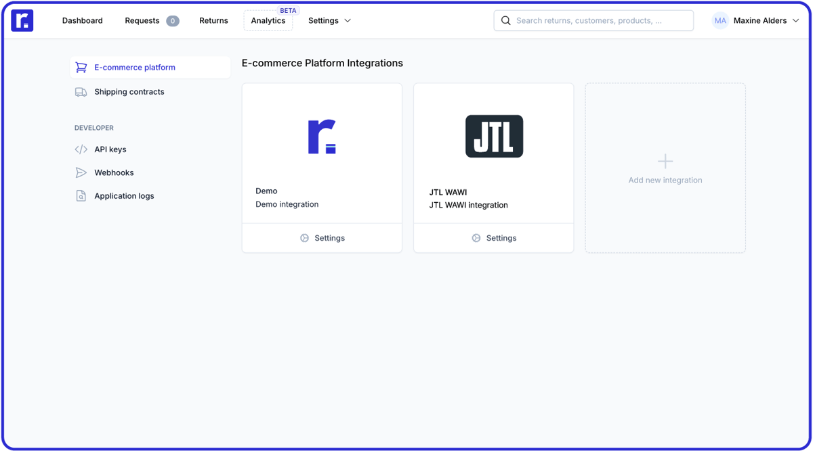Click the Demo integration name text
Viewport: 813px width, 451px height.
[266, 191]
